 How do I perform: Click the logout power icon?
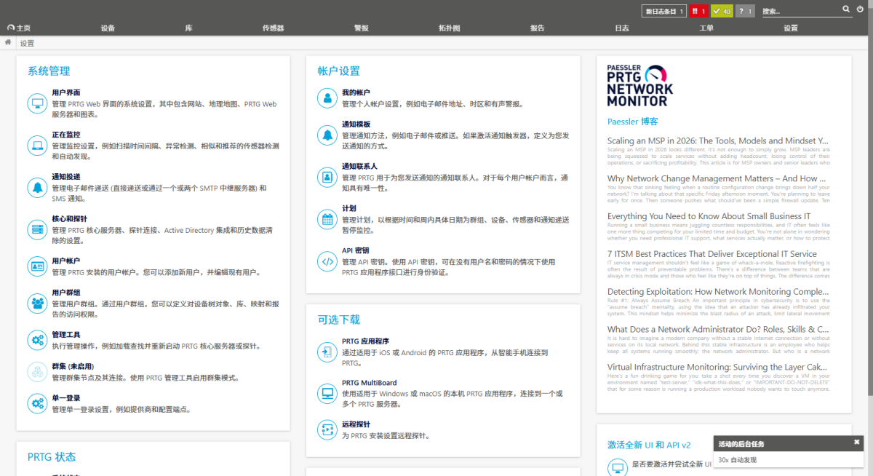point(861,10)
